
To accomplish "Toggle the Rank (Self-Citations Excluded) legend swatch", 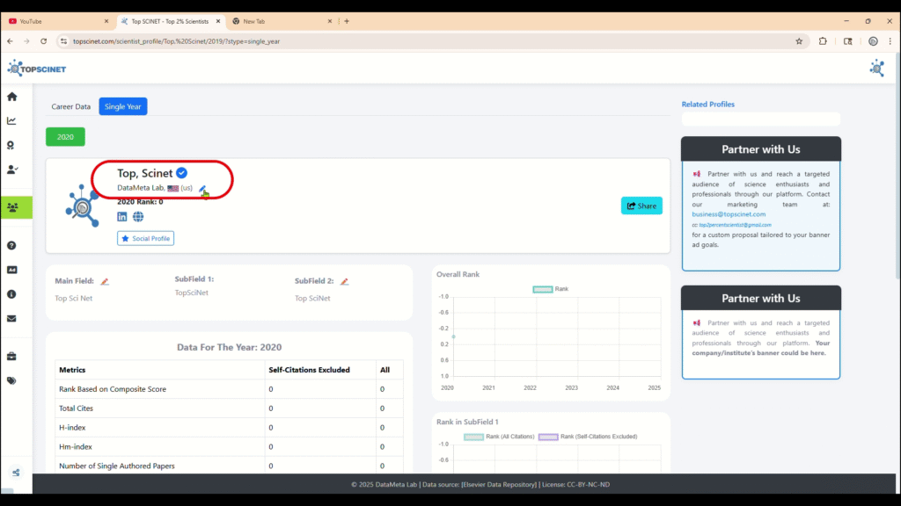I will [548, 437].
